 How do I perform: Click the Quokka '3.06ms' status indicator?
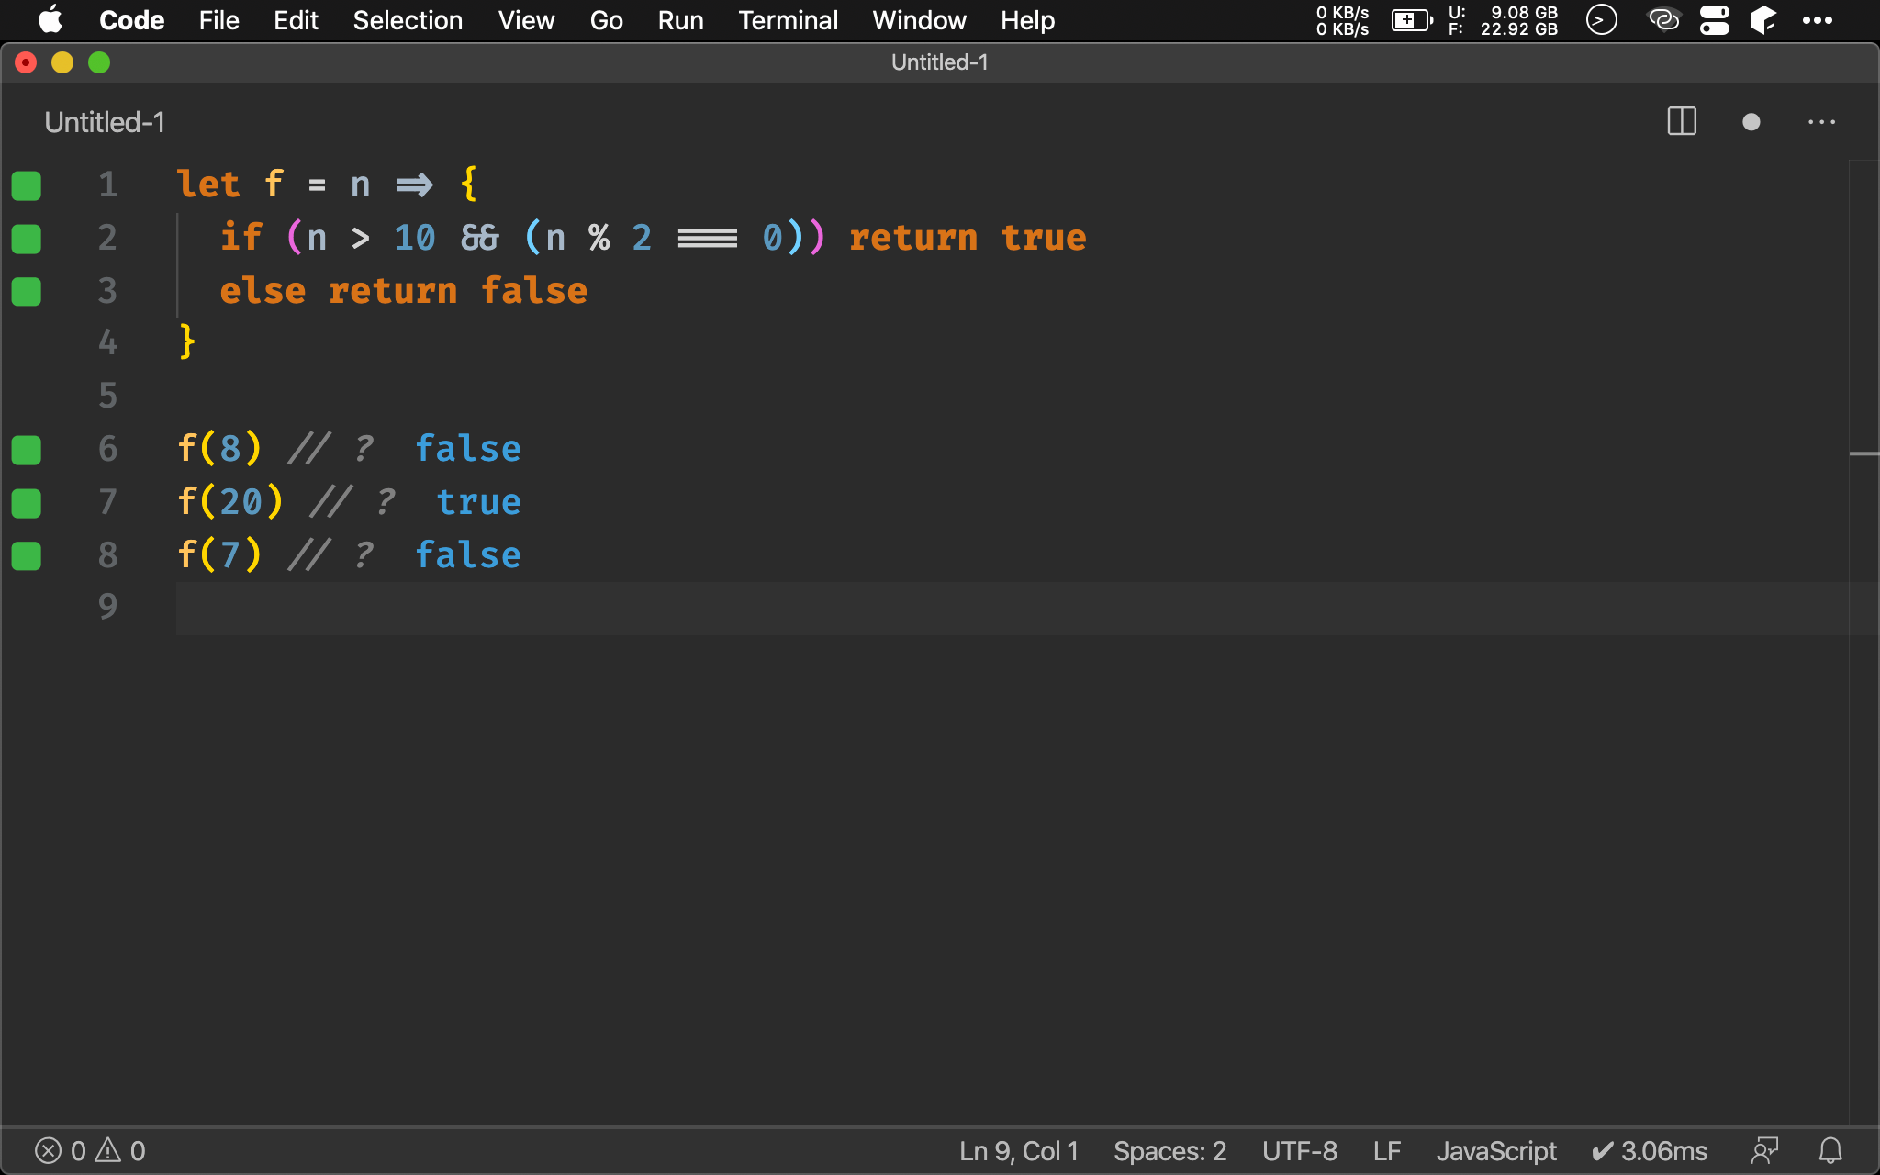click(x=1650, y=1151)
